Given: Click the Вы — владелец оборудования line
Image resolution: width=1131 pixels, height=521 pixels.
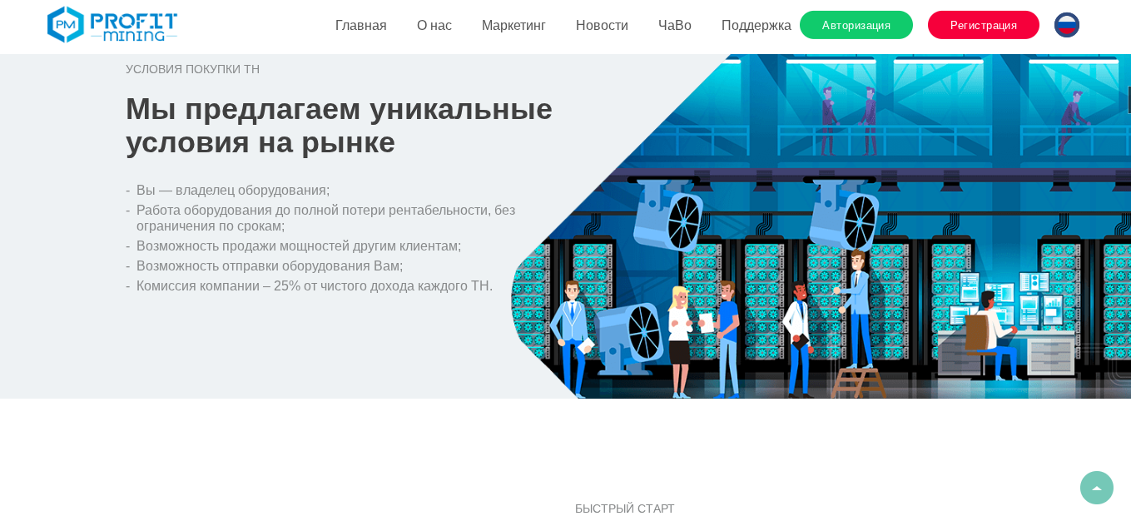Looking at the screenshot, I should click(233, 190).
